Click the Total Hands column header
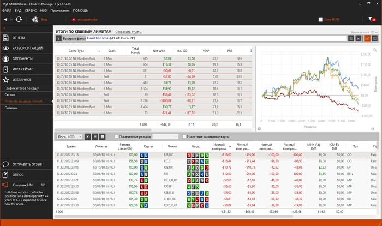 coord(135,51)
